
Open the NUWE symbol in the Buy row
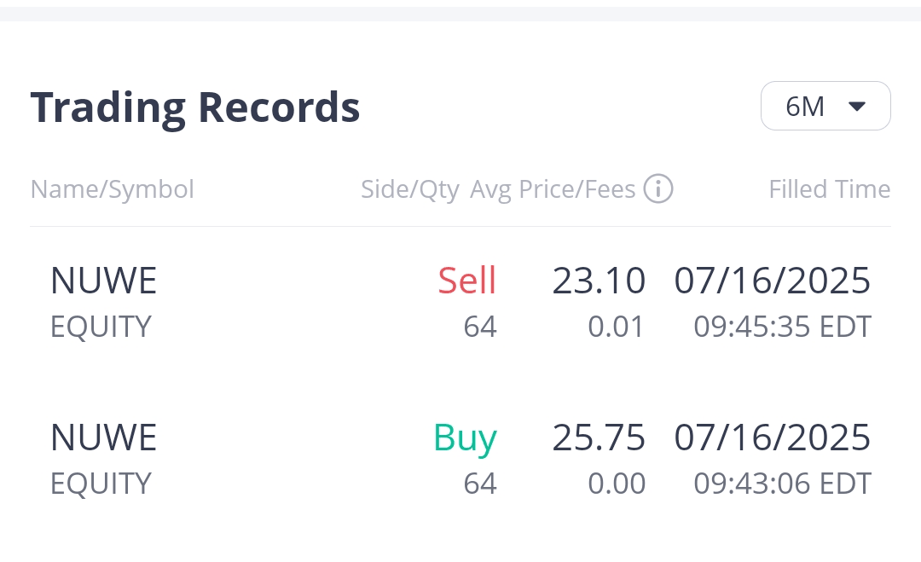click(104, 437)
